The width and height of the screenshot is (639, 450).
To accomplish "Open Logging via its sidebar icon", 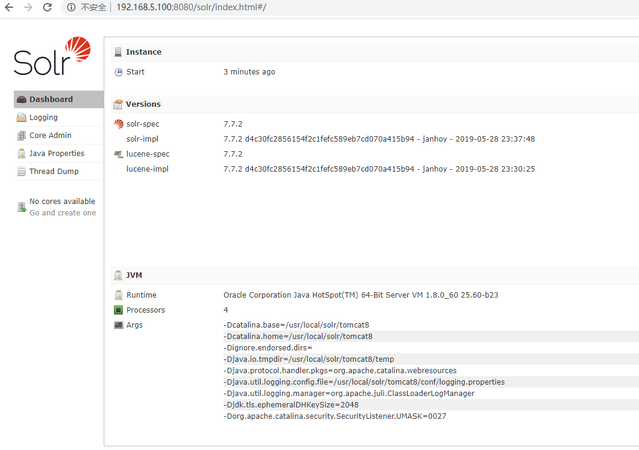I will 22,117.
